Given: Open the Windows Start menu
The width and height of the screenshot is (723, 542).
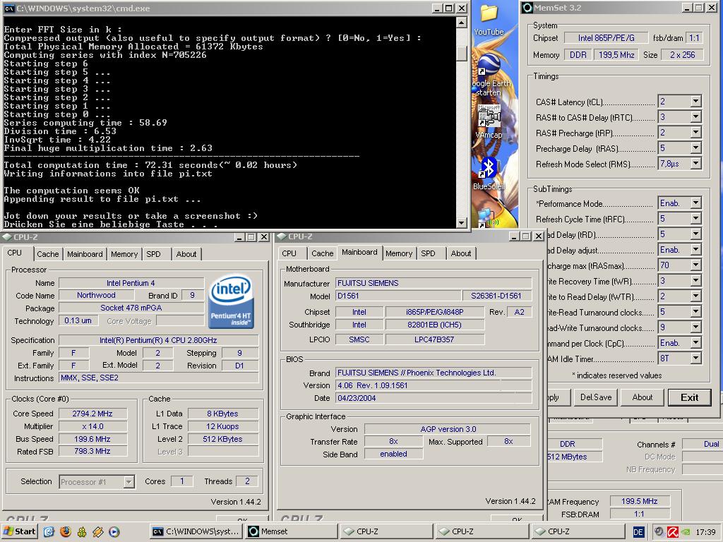Looking at the screenshot, I should coord(19,531).
